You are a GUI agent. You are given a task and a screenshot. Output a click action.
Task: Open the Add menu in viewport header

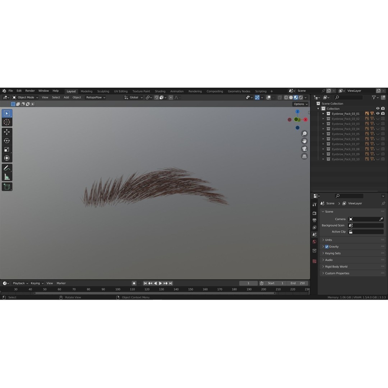66,97
